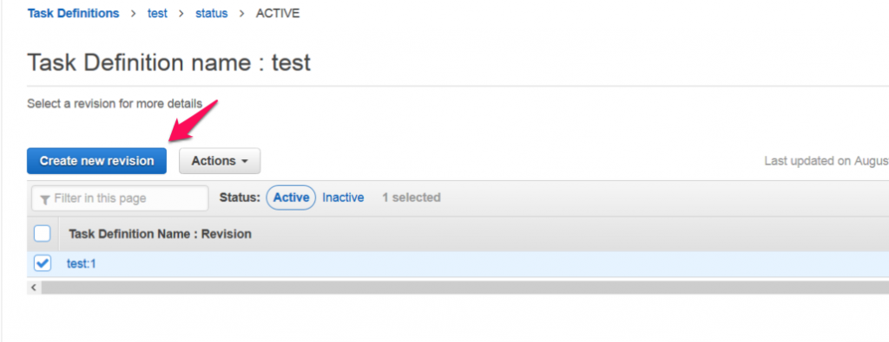Click the Create new revision button
Viewport: 889px width, 342px height.
(97, 161)
